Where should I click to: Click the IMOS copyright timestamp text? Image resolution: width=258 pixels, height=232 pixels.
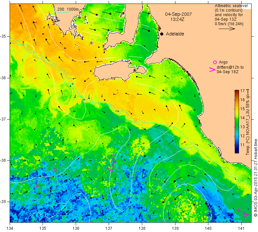point(255,178)
